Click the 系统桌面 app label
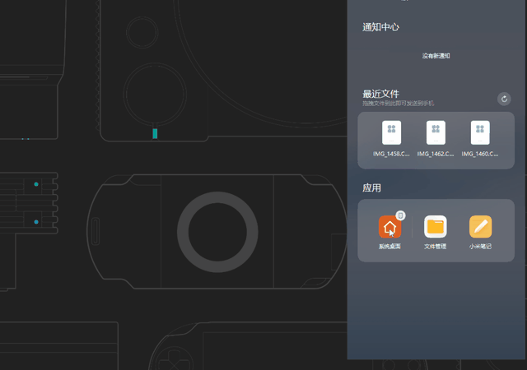Viewport: 527px width, 370px height. click(x=389, y=247)
